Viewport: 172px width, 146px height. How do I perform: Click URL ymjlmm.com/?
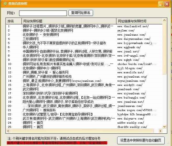(x=126, y=30)
